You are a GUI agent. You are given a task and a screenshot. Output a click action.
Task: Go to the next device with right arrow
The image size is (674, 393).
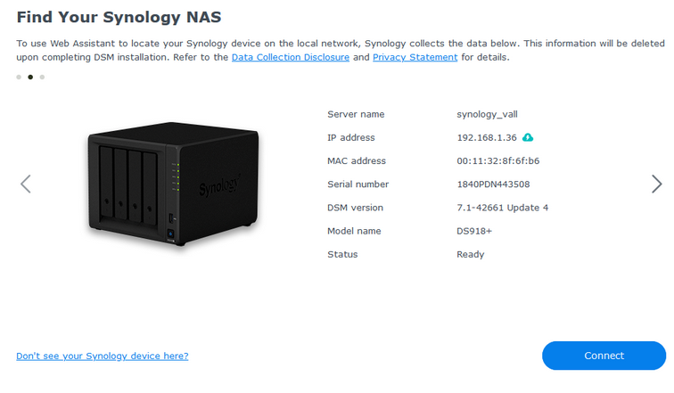pyautogui.click(x=656, y=184)
